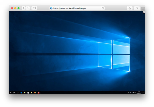Go forward in Safari
Viewport: 154px width, 107px height.
tap(28, 8)
